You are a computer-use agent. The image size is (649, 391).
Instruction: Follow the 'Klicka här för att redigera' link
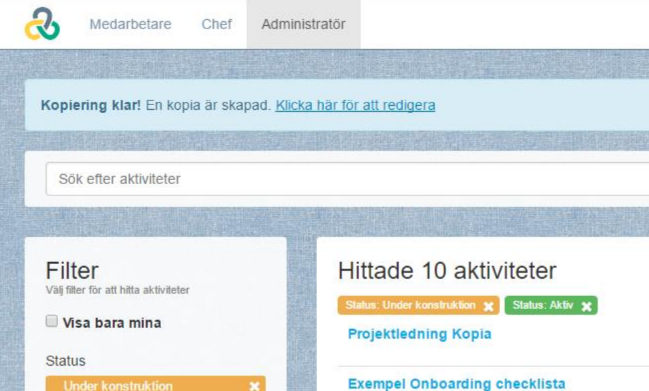pos(355,105)
